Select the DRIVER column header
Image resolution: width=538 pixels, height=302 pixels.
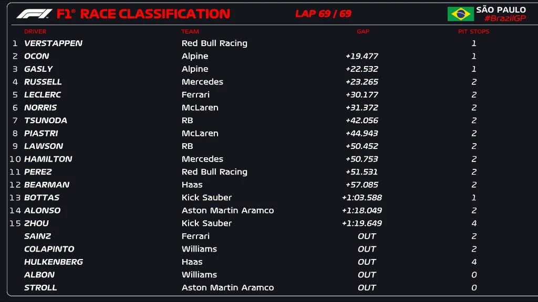click(35, 31)
